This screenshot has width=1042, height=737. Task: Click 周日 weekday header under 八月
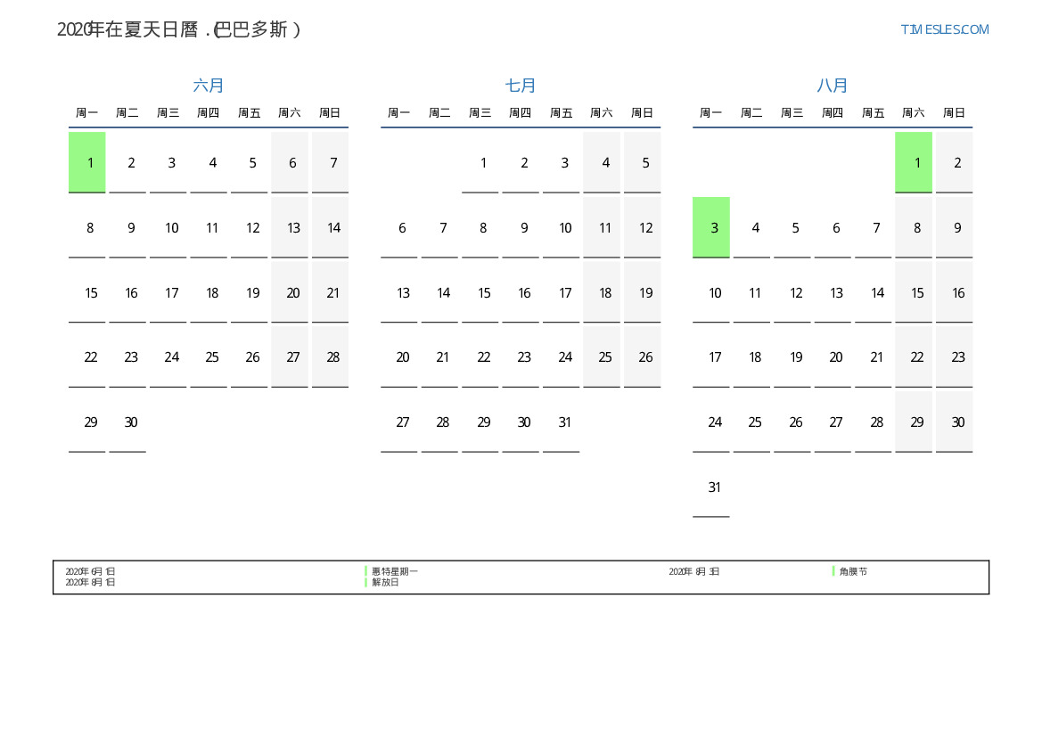954,113
